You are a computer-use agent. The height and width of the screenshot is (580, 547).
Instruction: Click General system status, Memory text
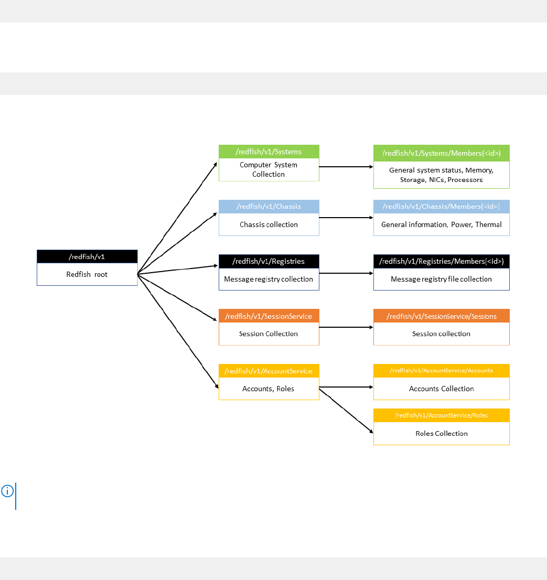click(x=441, y=175)
